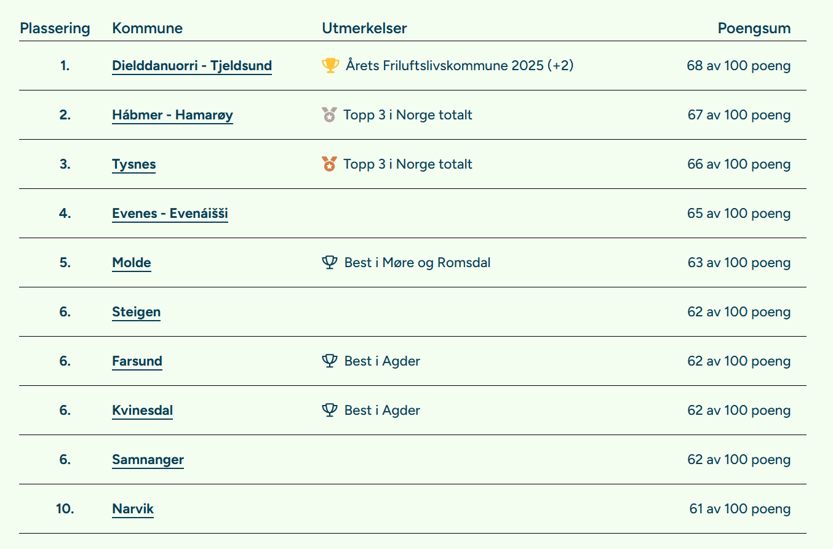833x549 pixels.
Task: Select the Molde municipality link
Action: coord(131,263)
